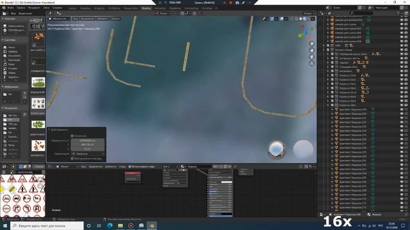Click Нода menu in node editor header
Image resolution: width=410 pixels, height=230 pixels.
pyautogui.click(x=122, y=166)
